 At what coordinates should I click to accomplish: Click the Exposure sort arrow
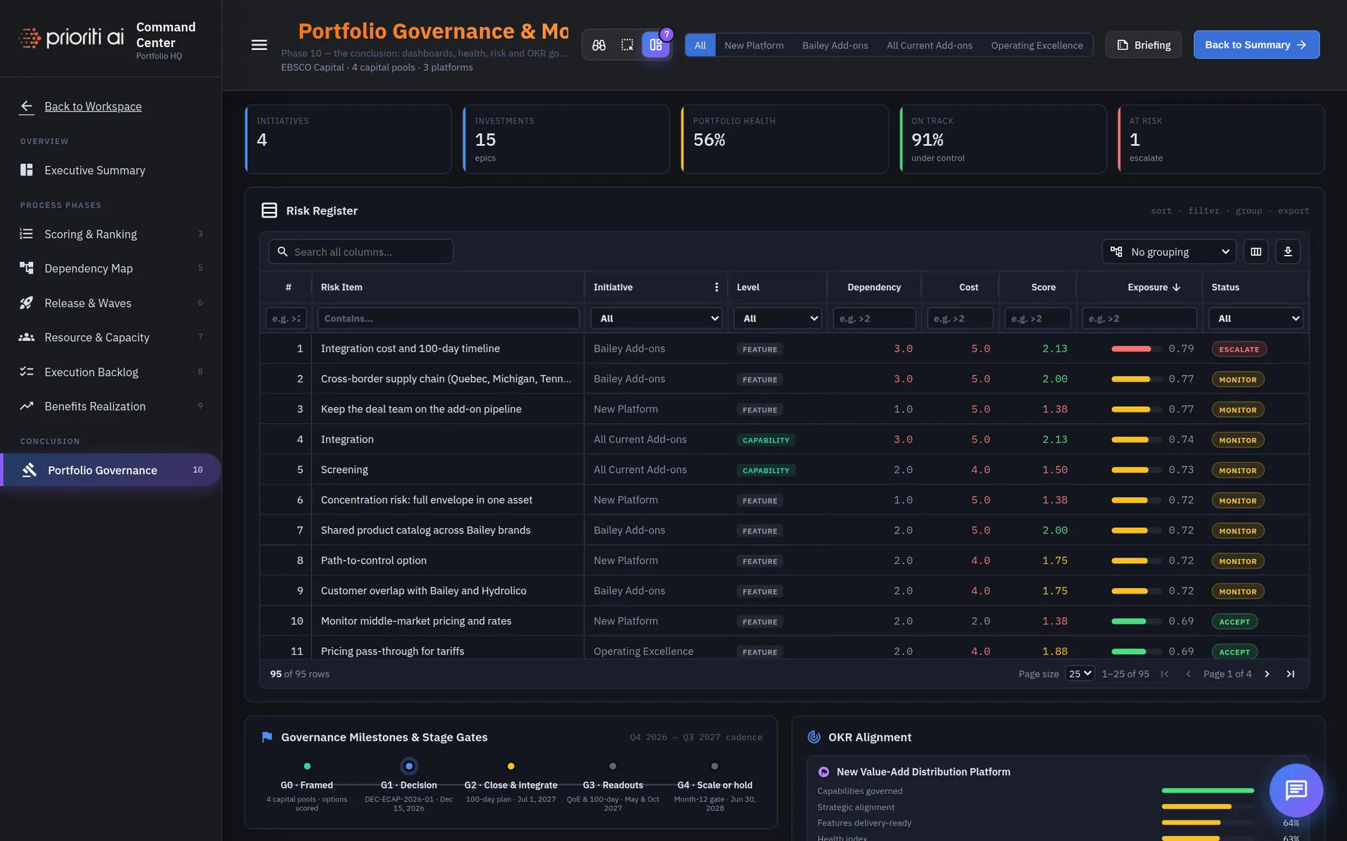[1177, 287]
